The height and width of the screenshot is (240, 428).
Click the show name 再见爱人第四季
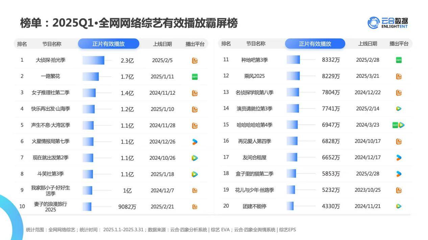pyautogui.click(x=255, y=141)
